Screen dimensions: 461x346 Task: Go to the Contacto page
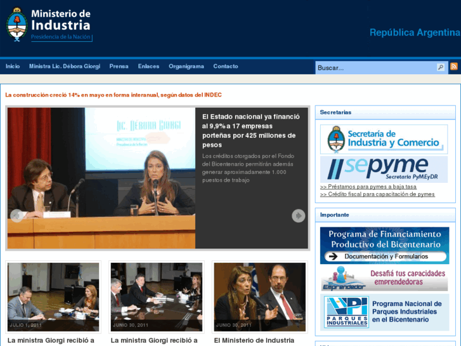coord(226,67)
